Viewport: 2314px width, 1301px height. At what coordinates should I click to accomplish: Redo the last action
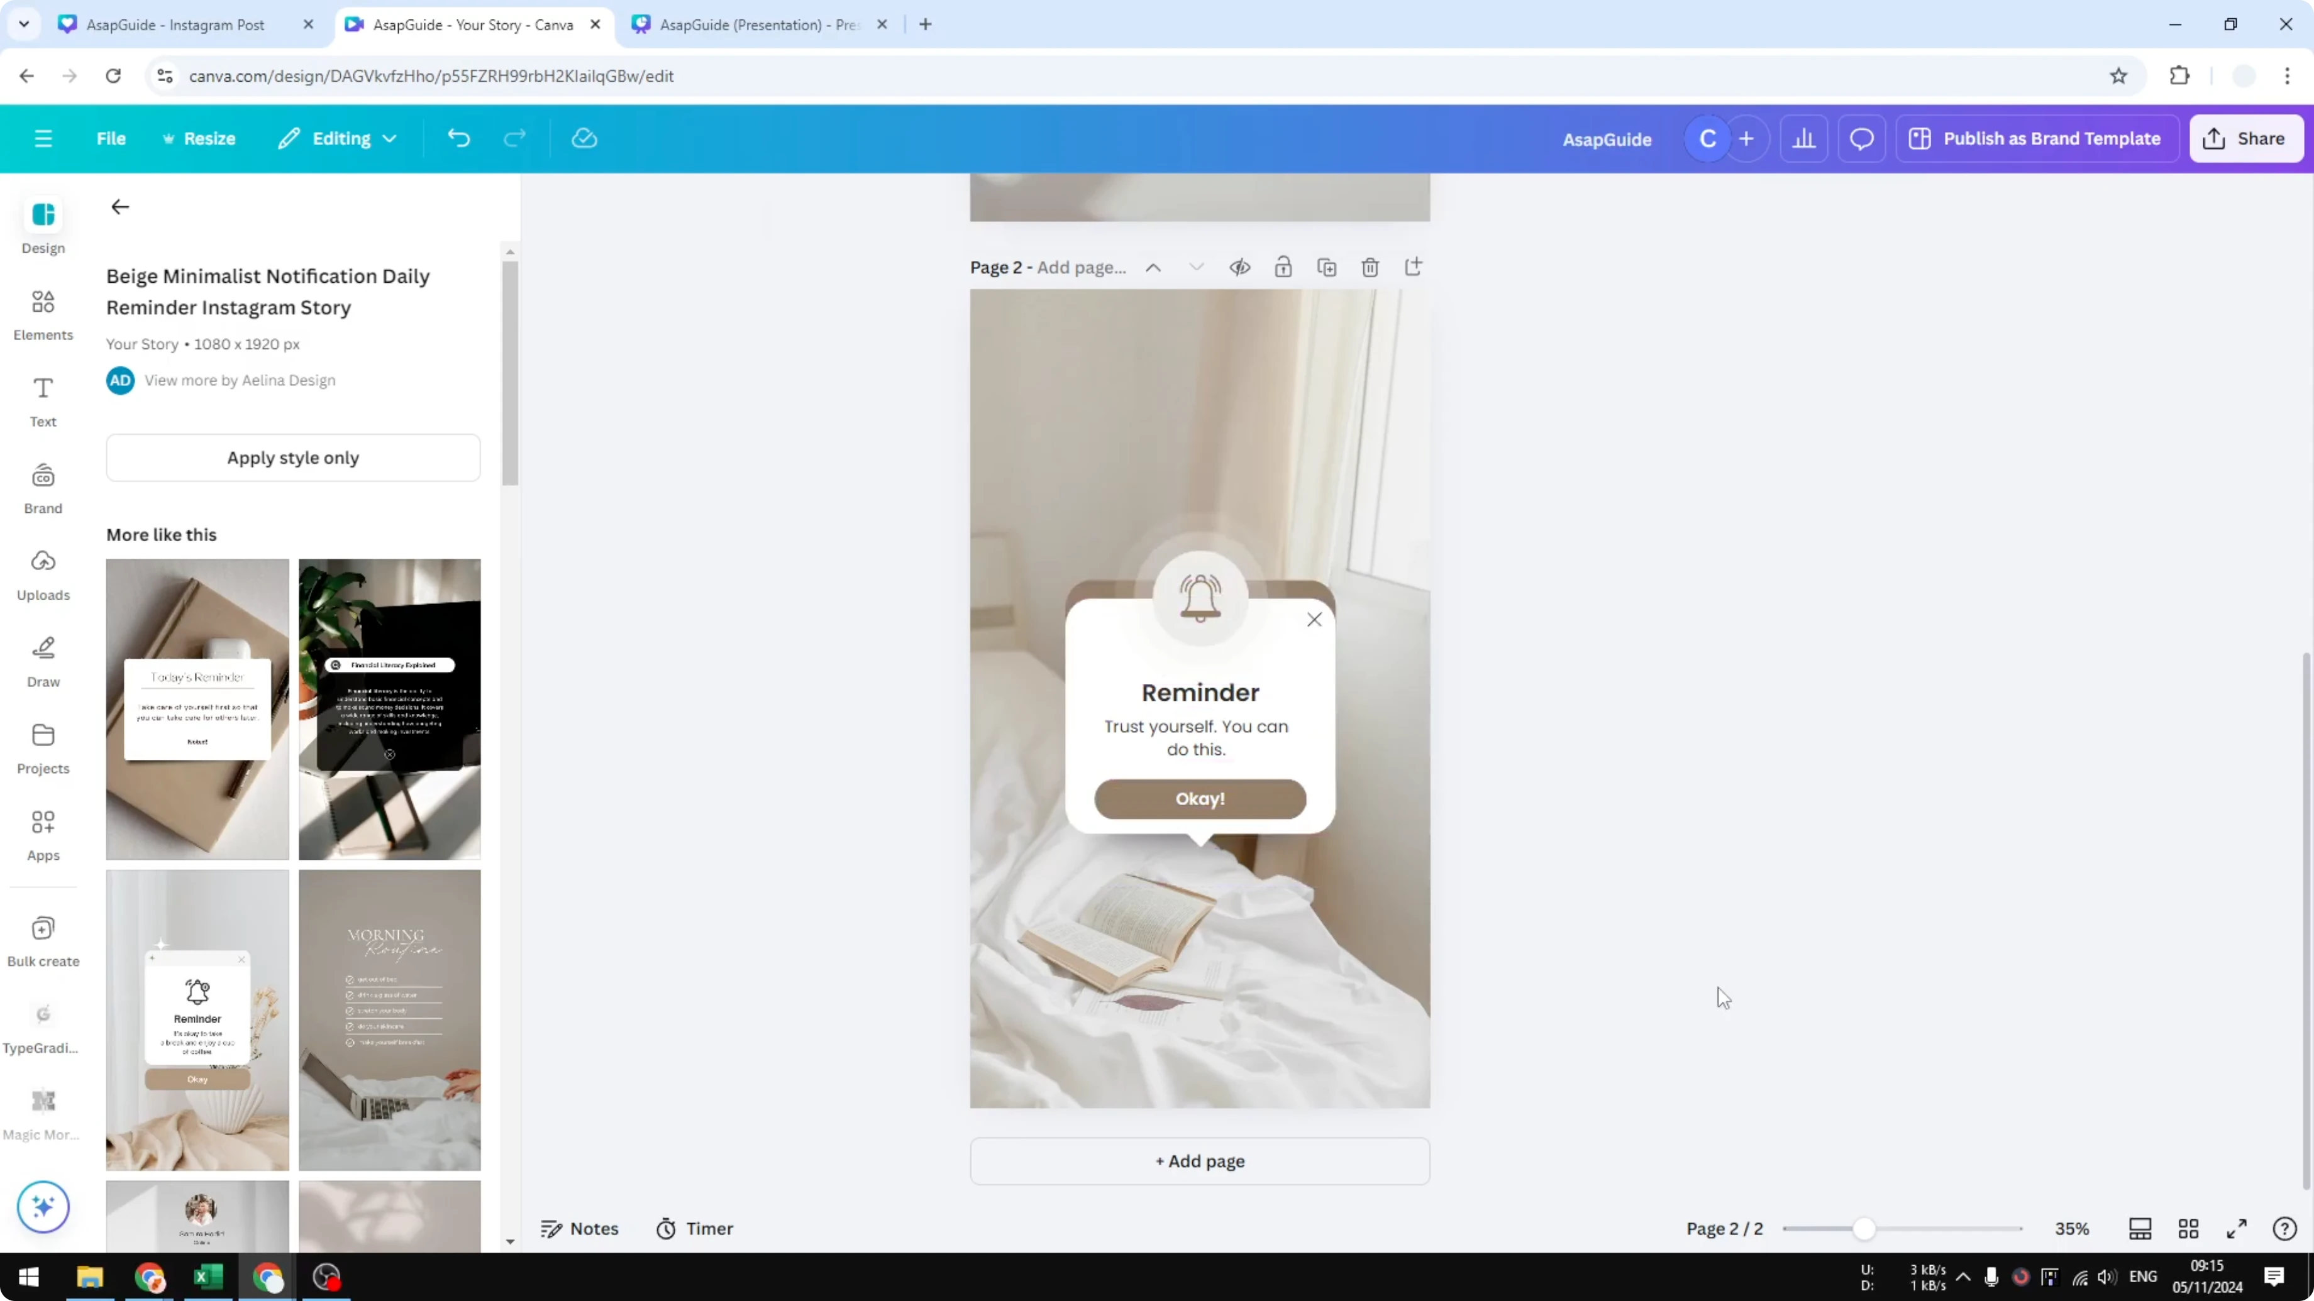(515, 138)
